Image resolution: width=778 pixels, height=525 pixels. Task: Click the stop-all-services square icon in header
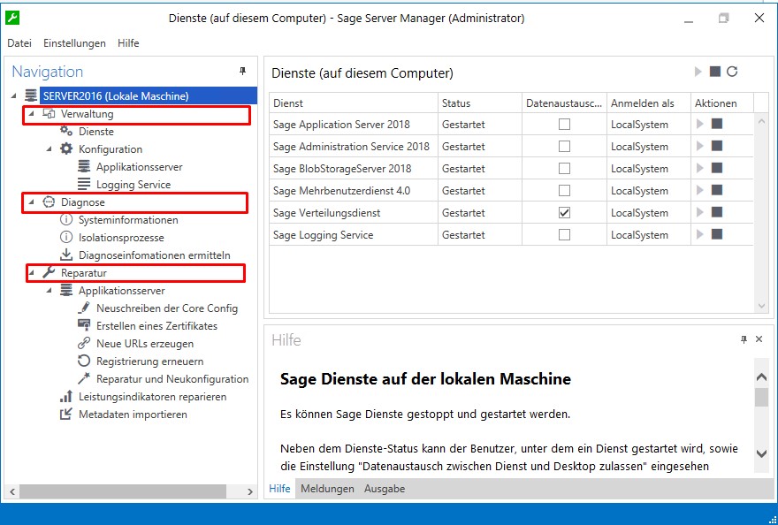point(715,72)
